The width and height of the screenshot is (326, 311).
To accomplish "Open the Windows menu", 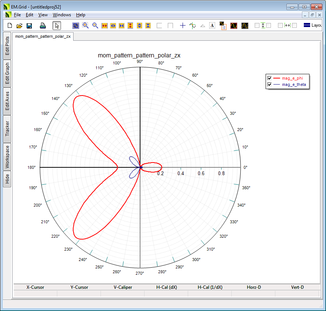I will (62, 15).
